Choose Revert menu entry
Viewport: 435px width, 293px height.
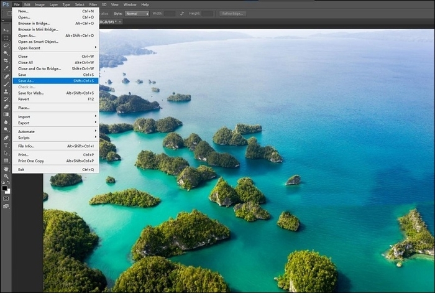point(55,99)
